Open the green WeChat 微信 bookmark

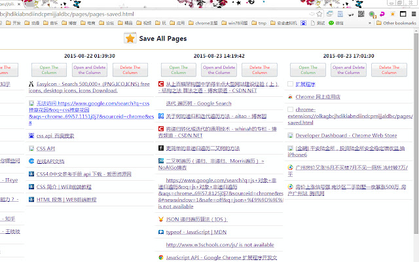[336, 23]
